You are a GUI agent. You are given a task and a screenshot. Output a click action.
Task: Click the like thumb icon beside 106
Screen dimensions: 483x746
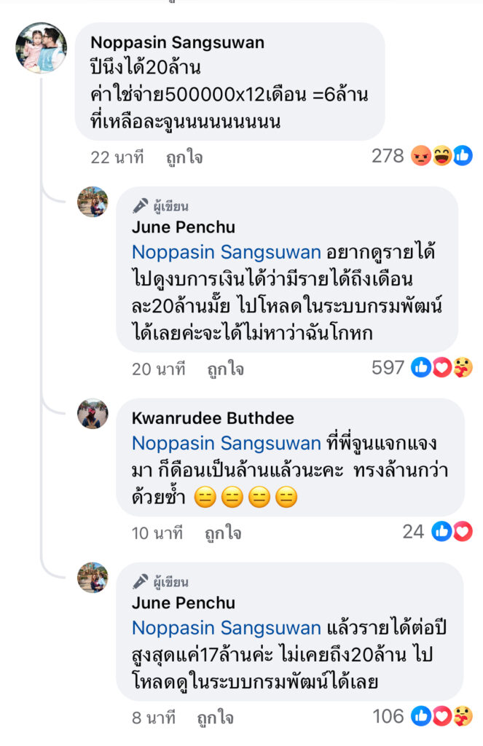[x=421, y=716]
